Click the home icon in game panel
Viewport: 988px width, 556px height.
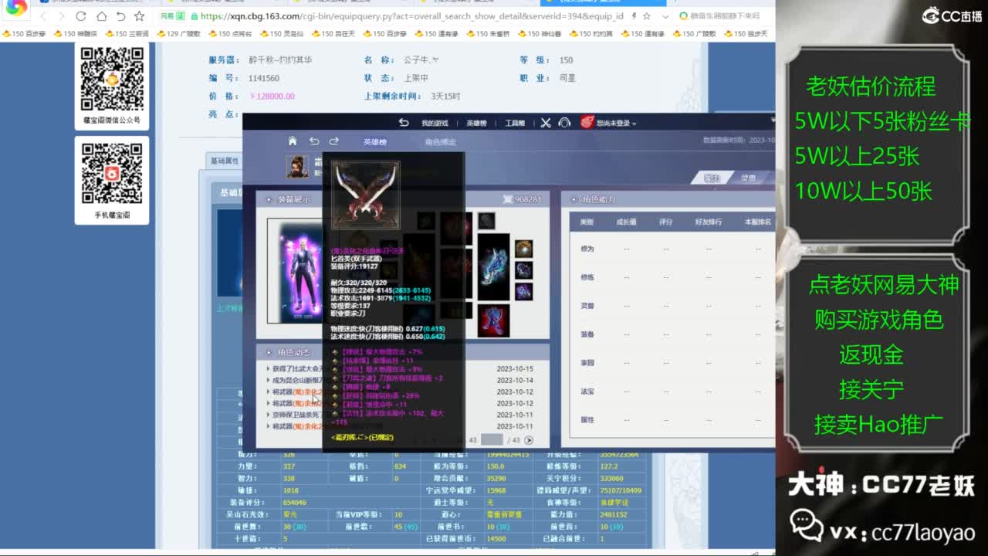(x=293, y=141)
